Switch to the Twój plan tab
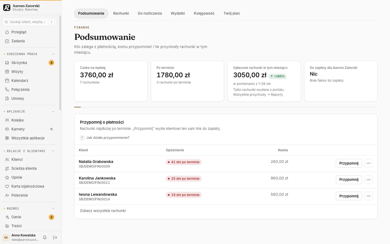 click(x=232, y=13)
